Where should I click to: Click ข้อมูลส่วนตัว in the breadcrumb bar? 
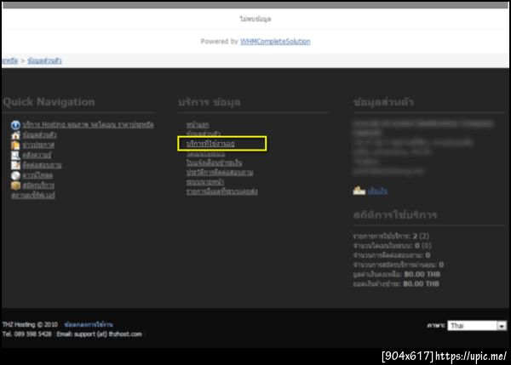click(x=44, y=60)
